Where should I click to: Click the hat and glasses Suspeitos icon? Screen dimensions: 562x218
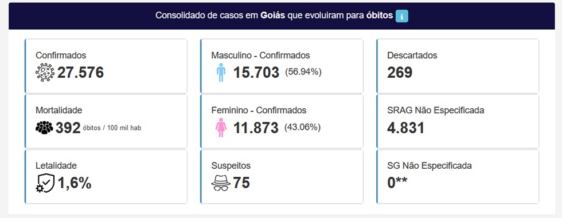click(x=221, y=183)
